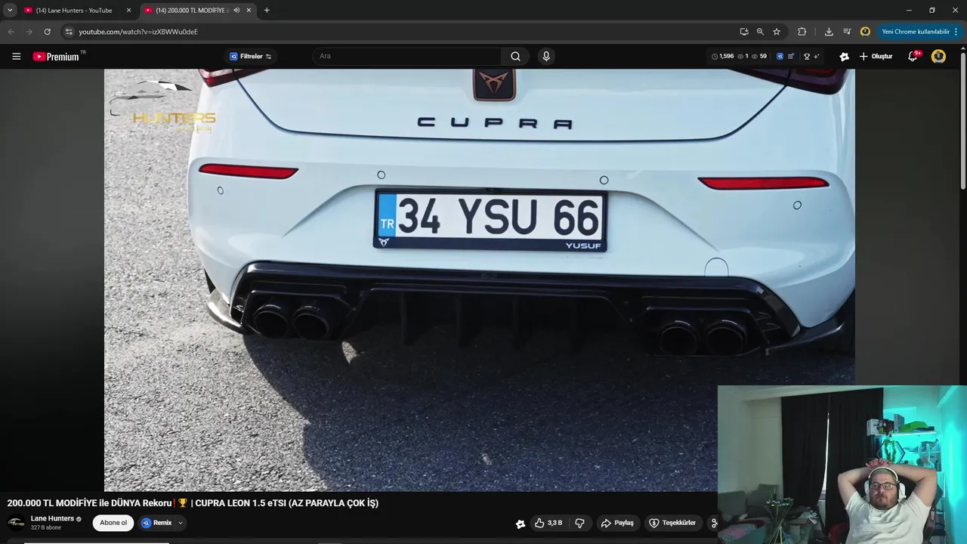Click the sparkle icon in extension bar
The width and height of the screenshot is (967, 544).
coord(817,56)
